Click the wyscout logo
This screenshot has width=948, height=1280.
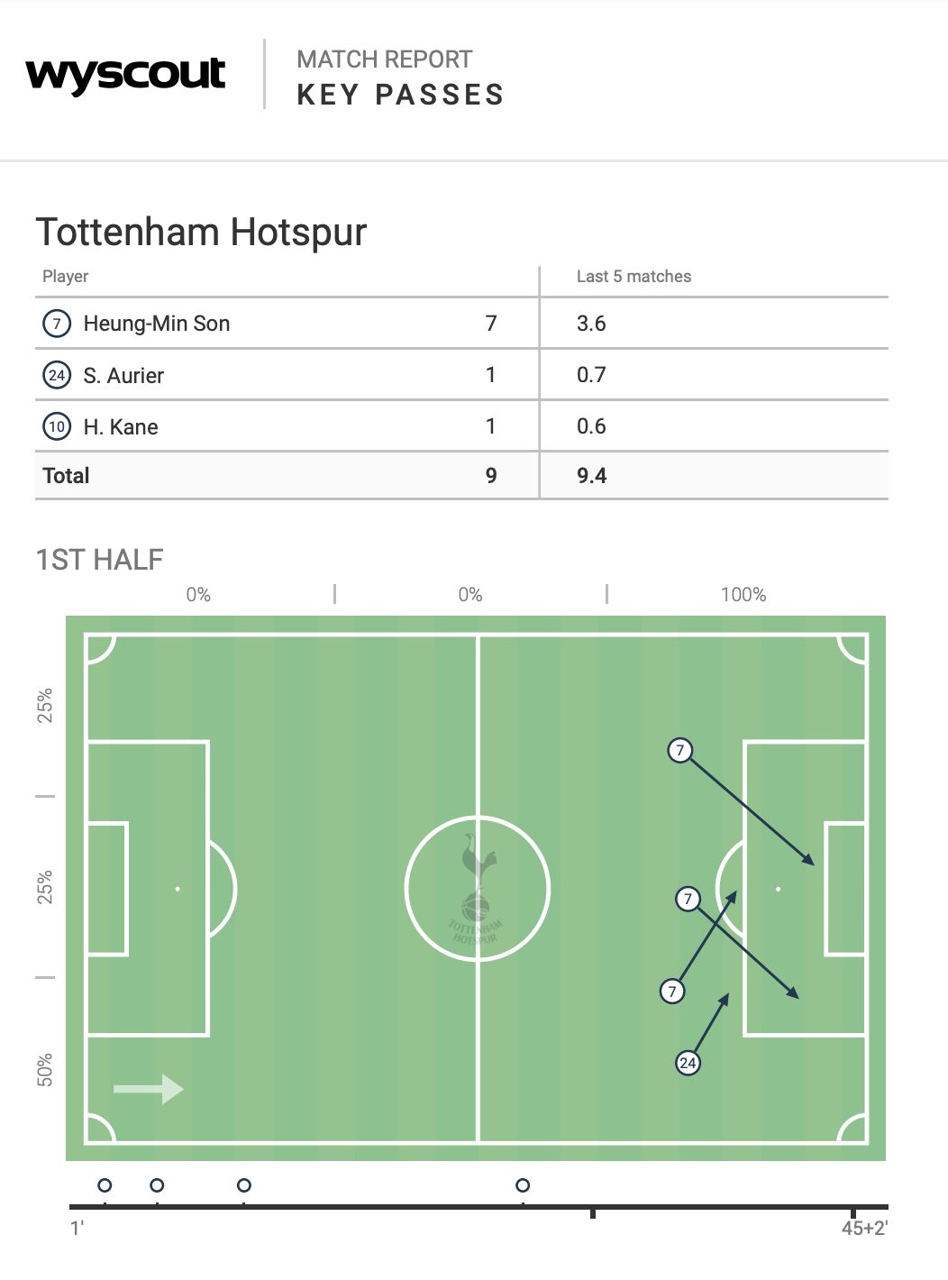coord(125,75)
